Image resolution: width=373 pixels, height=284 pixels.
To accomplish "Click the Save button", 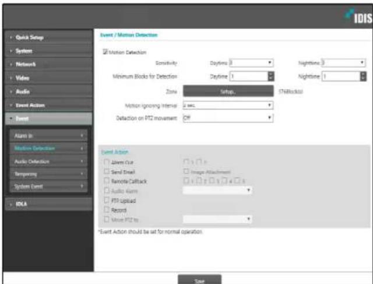I will tap(199, 280).
